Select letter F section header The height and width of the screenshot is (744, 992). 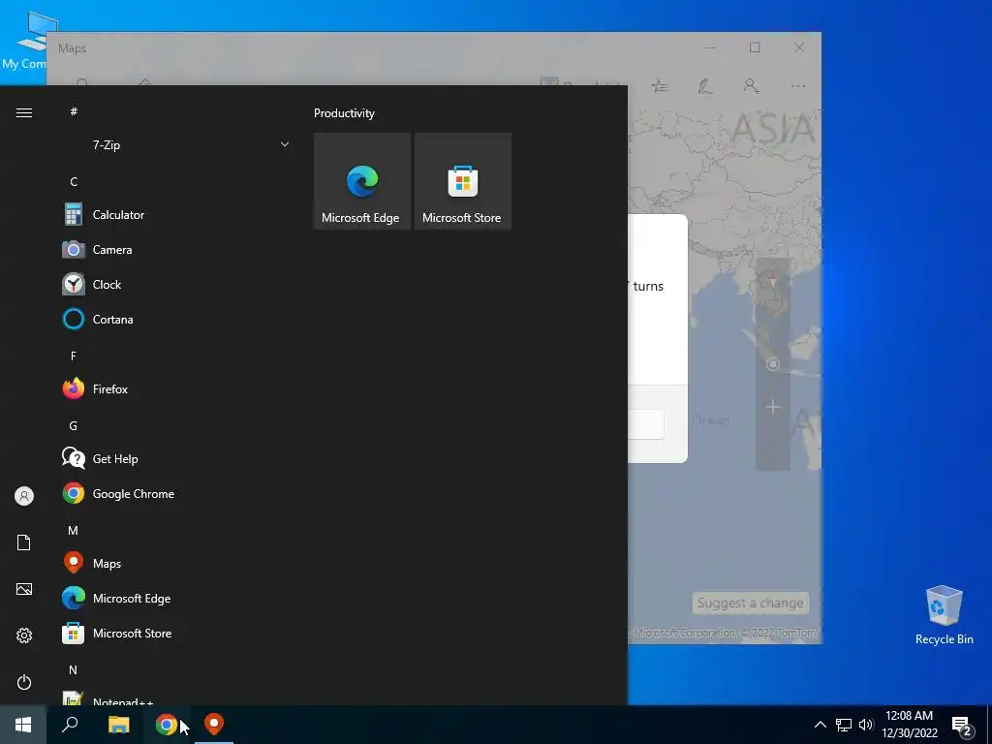click(x=74, y=356)
